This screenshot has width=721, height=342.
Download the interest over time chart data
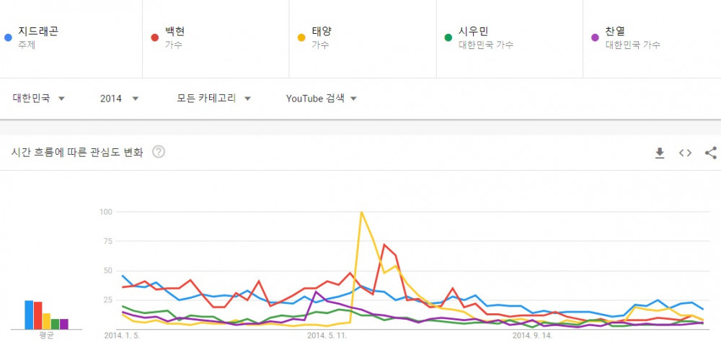coord(660,153)
